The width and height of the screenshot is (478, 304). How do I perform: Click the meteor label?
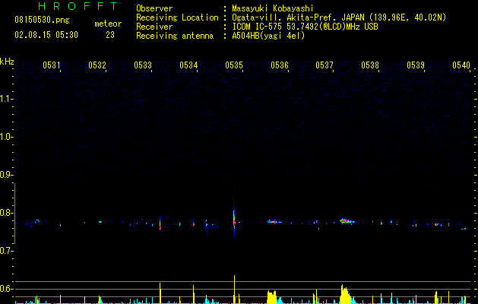[x=108, y=24]
